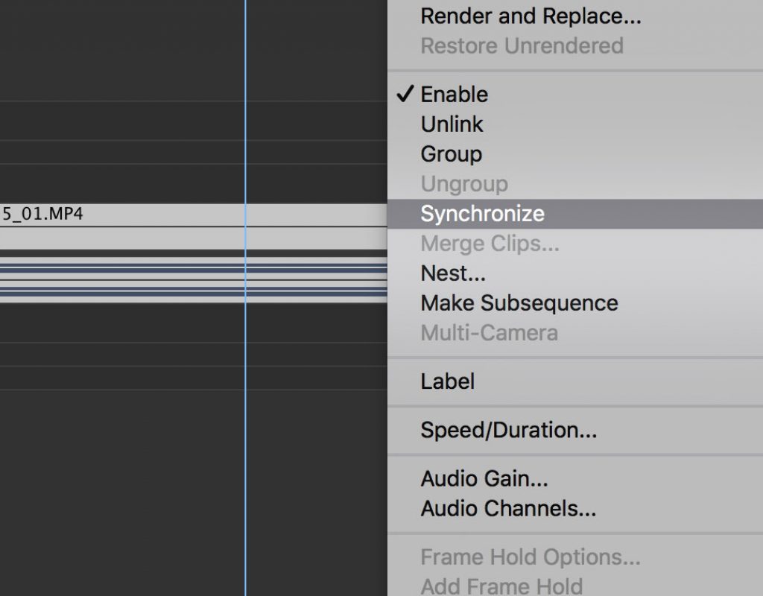Image resolution: width=763 pixels, height=596 pixels.
Task: Choose Synchronize from the context menu
Action: coord(482,214)
